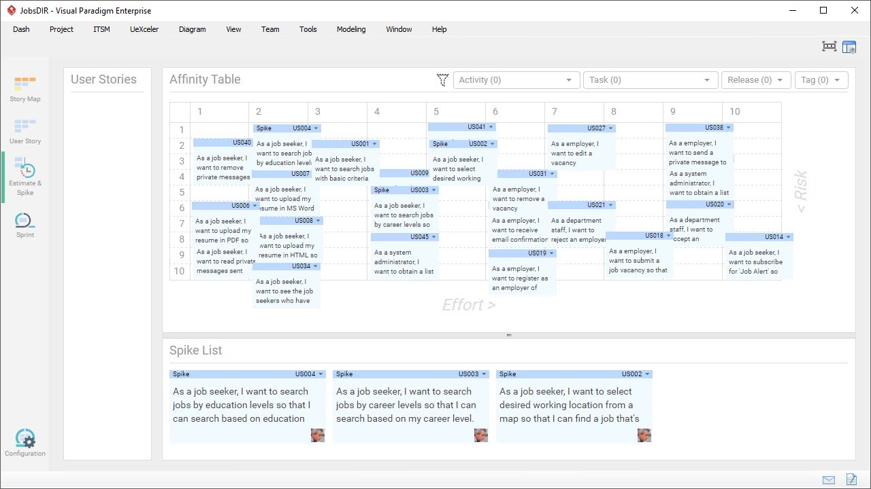
Task: Click the 'Spike' label on US003 affinity card
Action: pos(382,190)
